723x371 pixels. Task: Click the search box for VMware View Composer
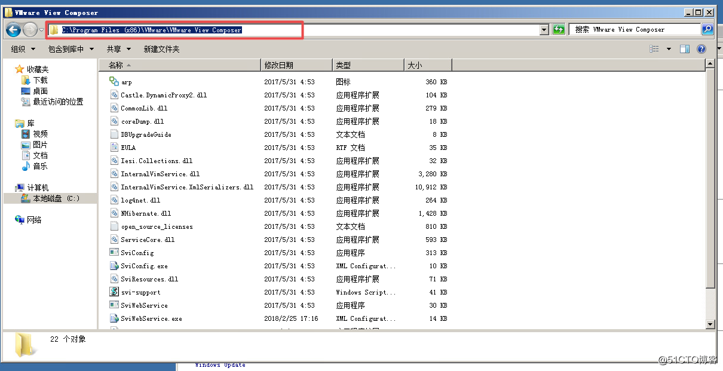pos(635,29)
